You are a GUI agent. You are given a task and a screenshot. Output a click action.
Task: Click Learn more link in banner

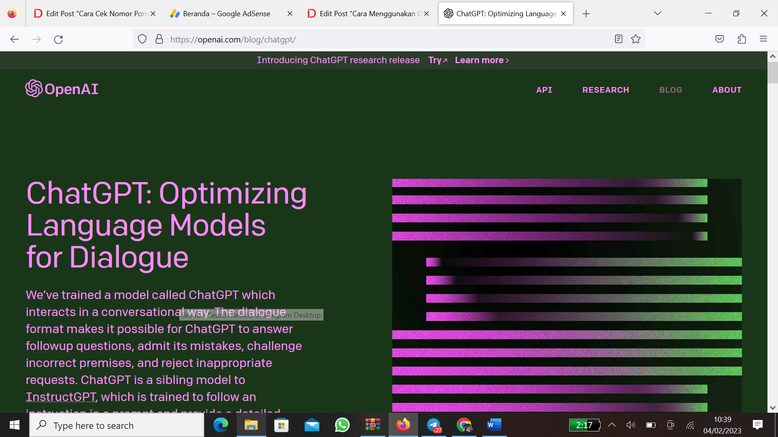482,60
